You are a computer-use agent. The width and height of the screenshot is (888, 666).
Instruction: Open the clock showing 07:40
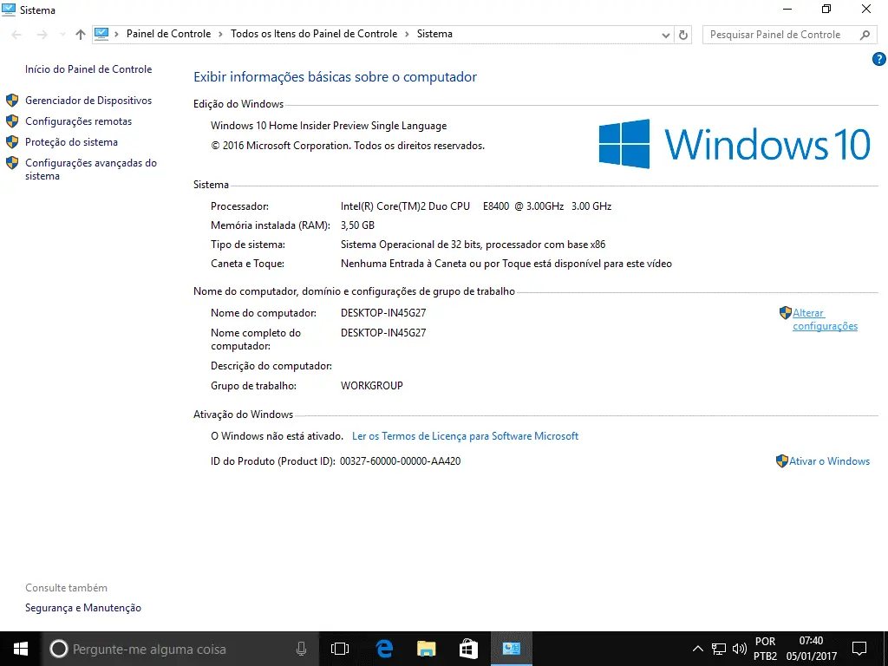tap(811, 649)
